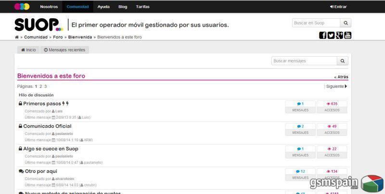Screen dimensions: 385x194
Task: Click the lock icon beside Algo se cuece
Action: (20, 149)
